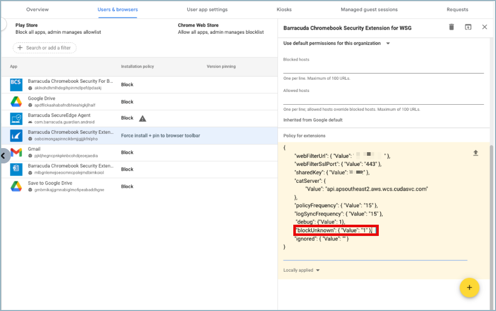Click the yellow plus add button

point(469,288)
